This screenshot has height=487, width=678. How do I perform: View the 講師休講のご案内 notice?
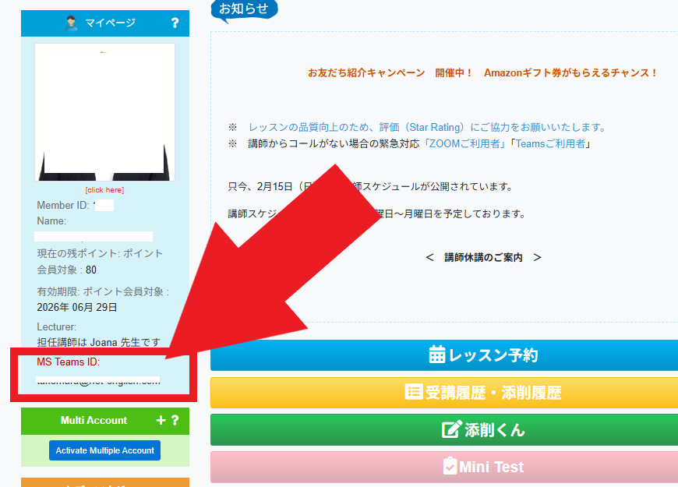[x=483, y=257]
